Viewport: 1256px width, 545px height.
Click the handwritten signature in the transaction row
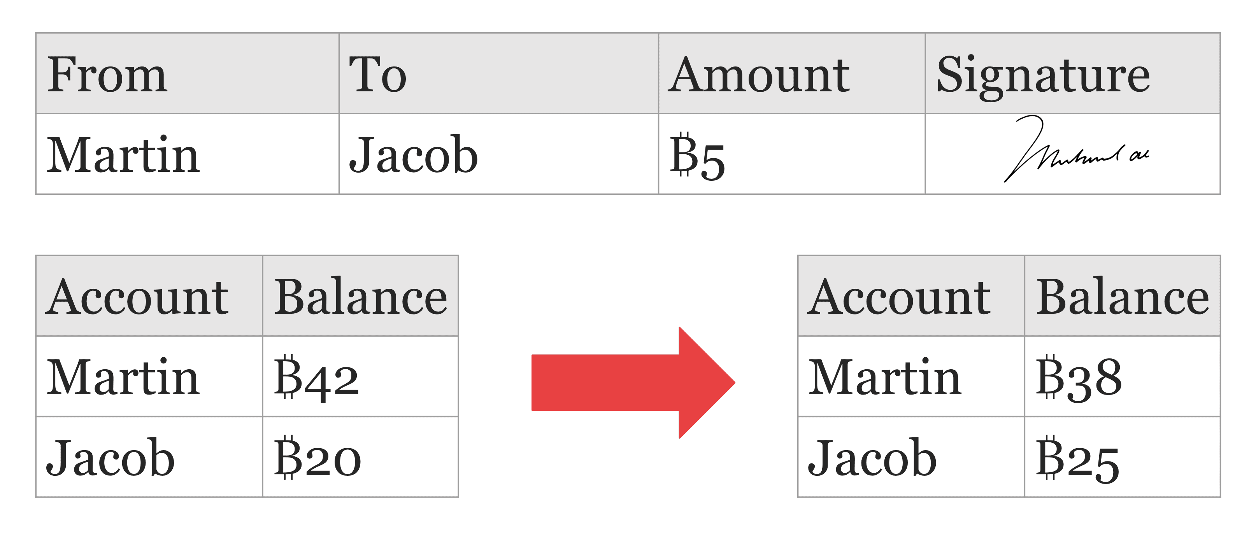click(1076, 149)
